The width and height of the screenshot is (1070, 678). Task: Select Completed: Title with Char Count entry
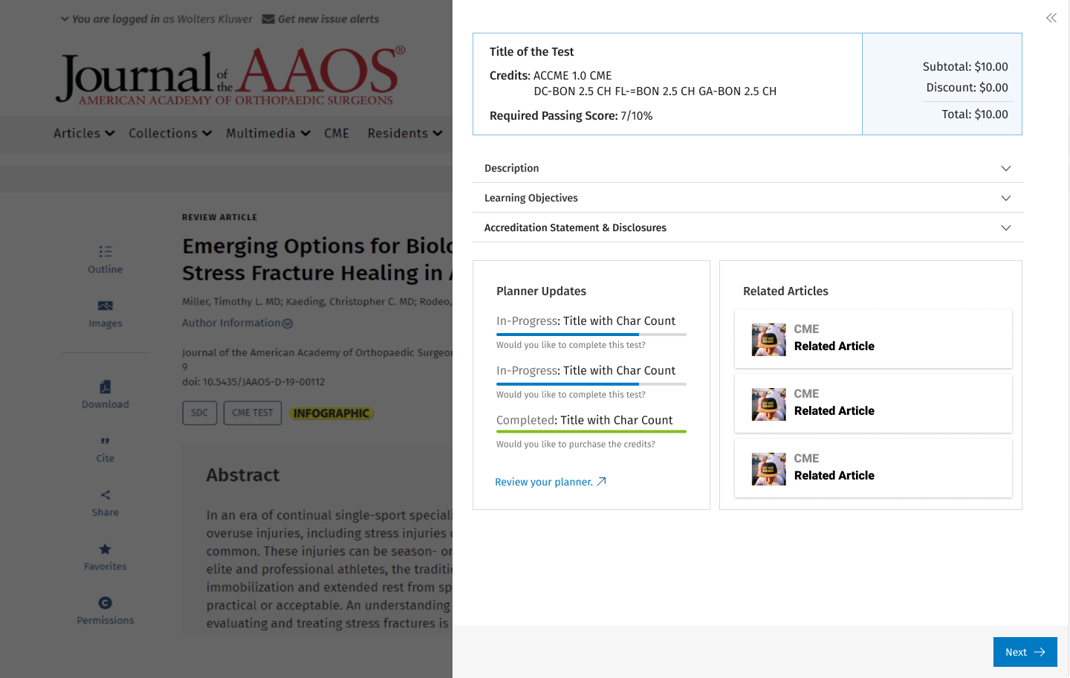pyautogui.click(x=584, y=420)
